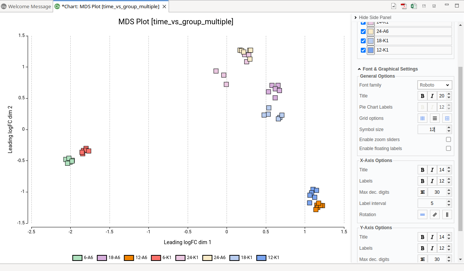Switch to the Welcome Message tab
Screen dimensions: 464x271
click(26, 7)
